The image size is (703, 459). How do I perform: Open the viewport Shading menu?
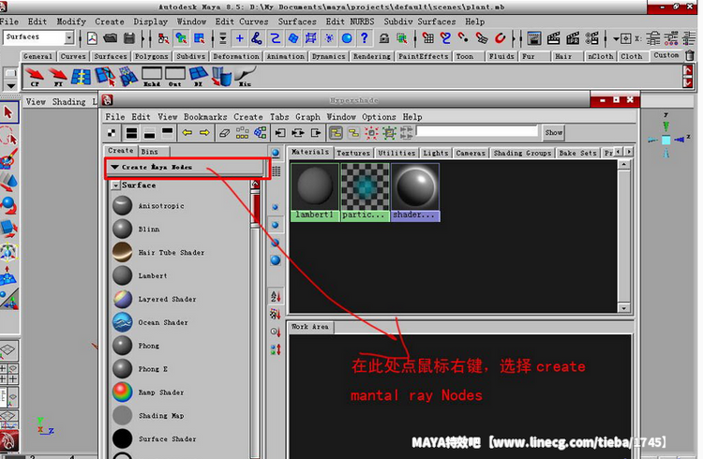coord(68,102)
